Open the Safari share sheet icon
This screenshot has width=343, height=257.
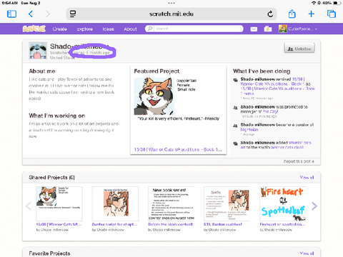pyautogui.click(x=292, y=14)
